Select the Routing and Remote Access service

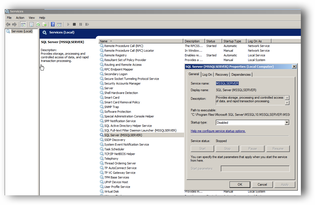pyautogui.click(x=123, y=64)
